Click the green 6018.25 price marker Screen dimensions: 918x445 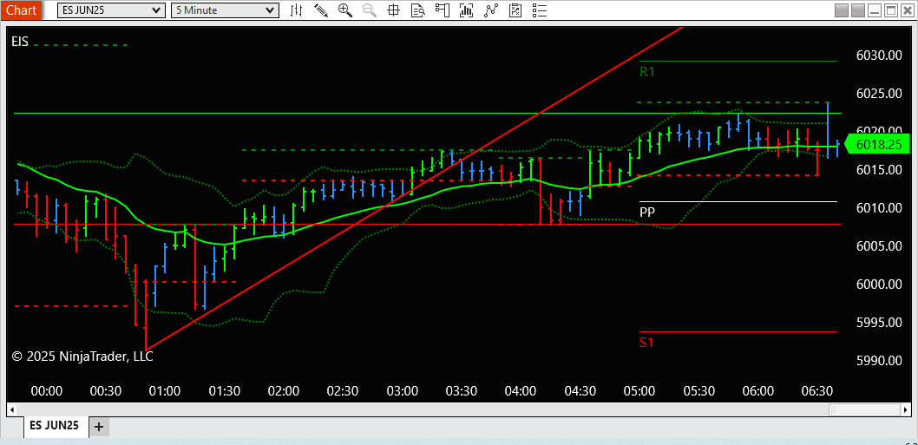[877, 145]
